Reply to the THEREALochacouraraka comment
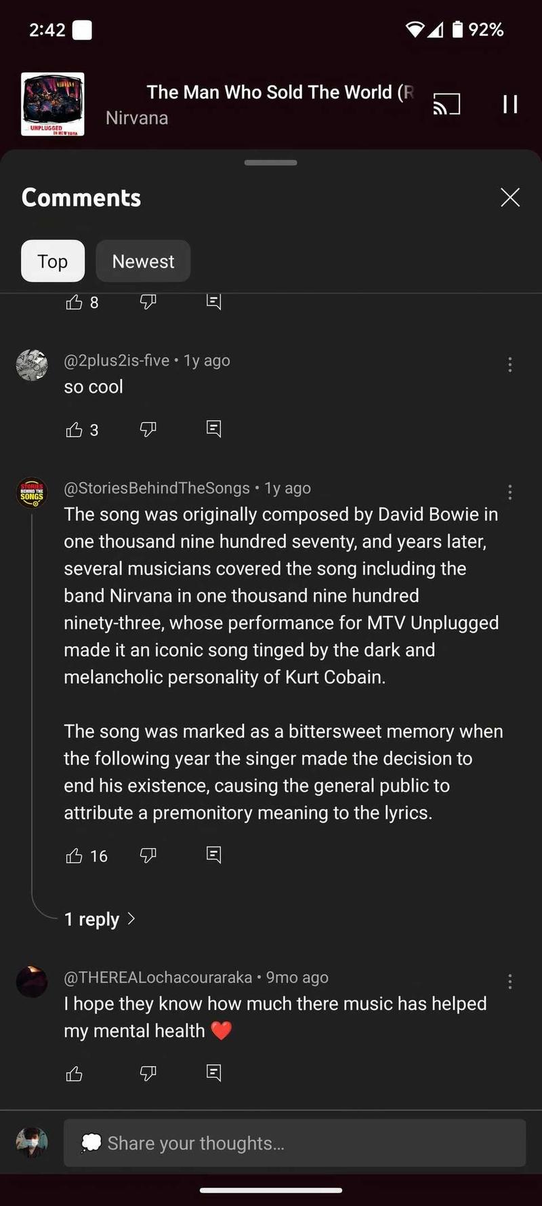 (x=213, y=1072)
